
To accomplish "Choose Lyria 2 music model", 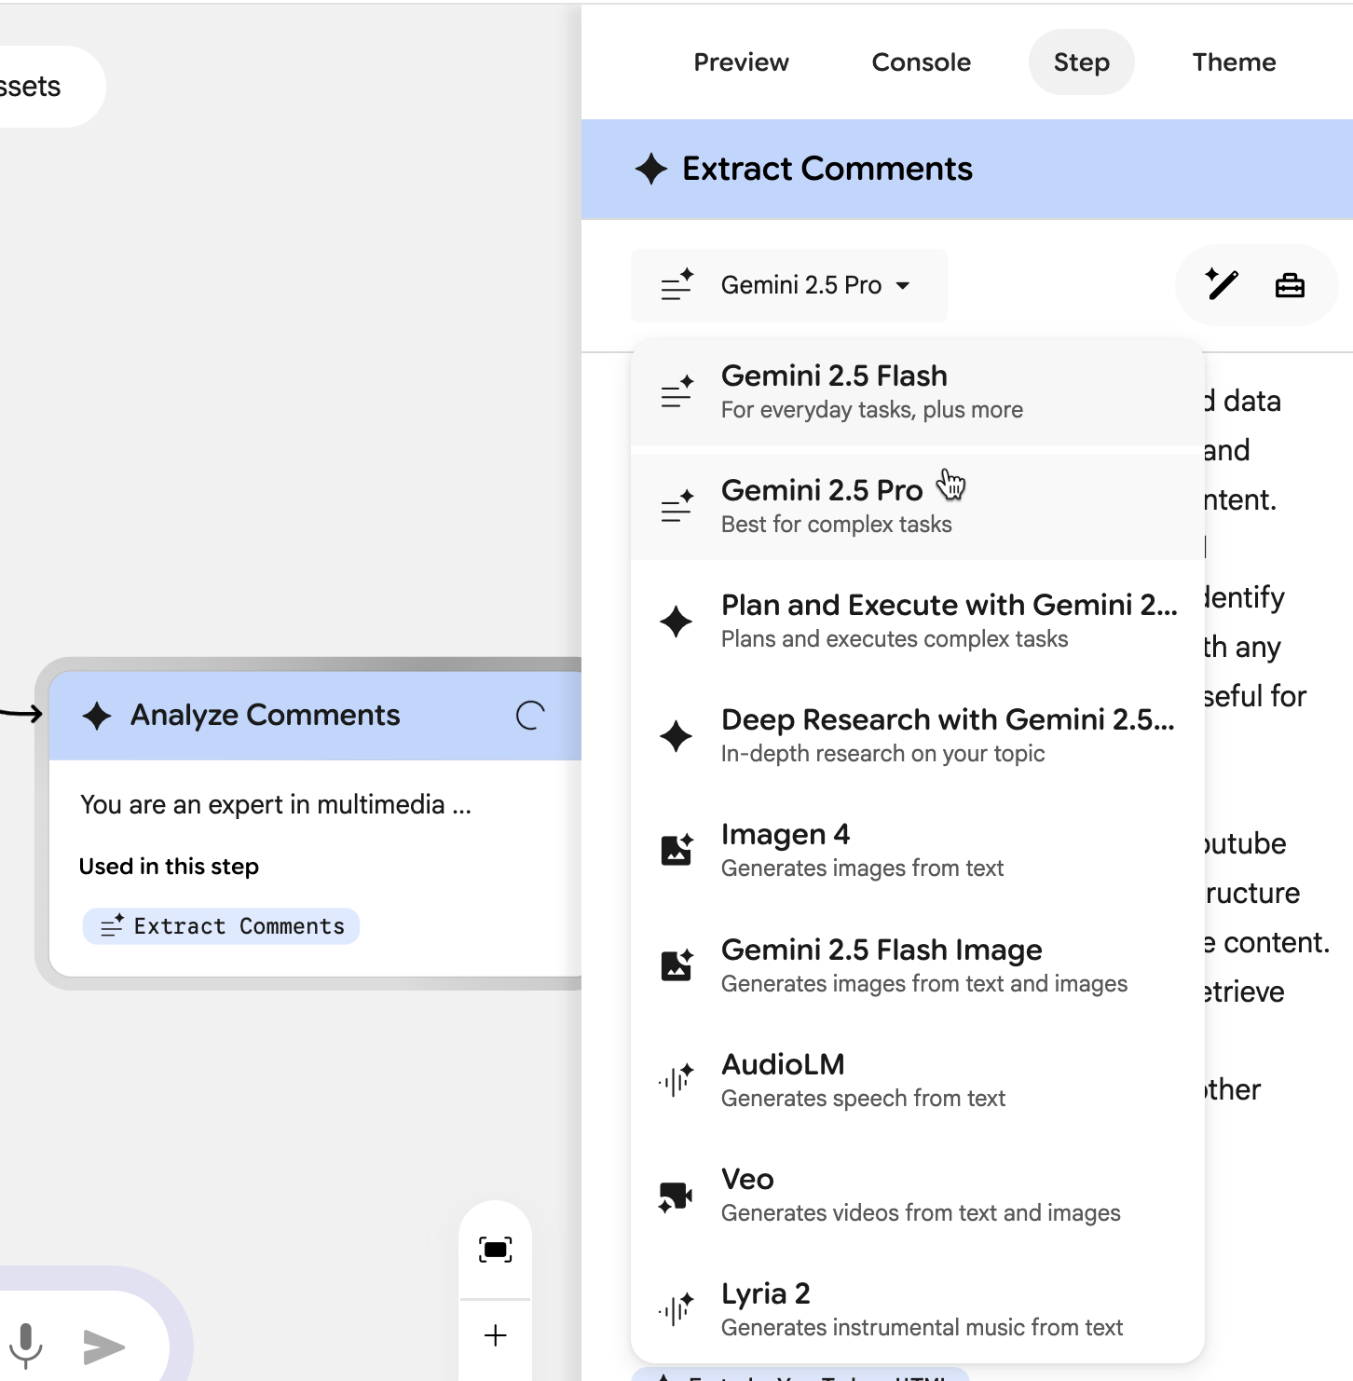I will click(917, 1309).
